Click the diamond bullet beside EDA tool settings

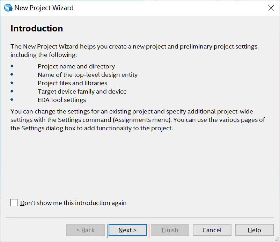[x=12, y=99]
